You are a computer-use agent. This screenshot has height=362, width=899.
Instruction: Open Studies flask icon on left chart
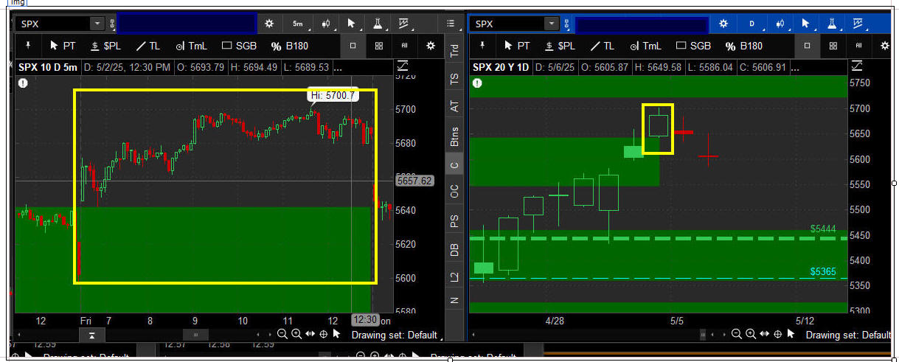coord(377,24)
